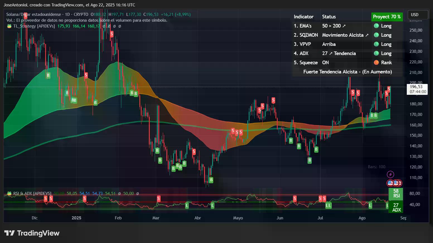Click the '1. EMA's' table row label
Screen dimensions: 433x243
tap(303, 26)
